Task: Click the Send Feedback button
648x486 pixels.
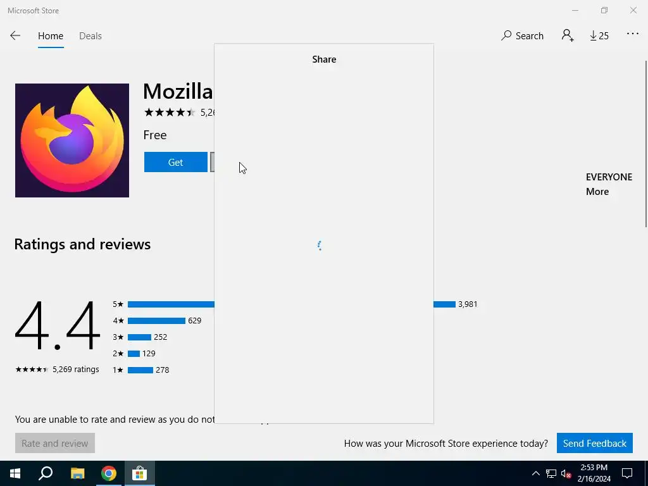Action: (594, 443)
